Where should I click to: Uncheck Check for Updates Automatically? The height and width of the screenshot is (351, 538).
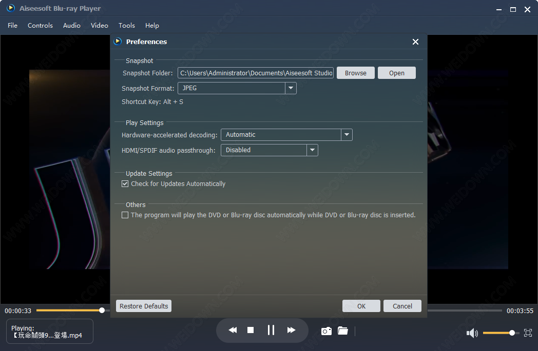pyautogui.click(x=125, y=184)
